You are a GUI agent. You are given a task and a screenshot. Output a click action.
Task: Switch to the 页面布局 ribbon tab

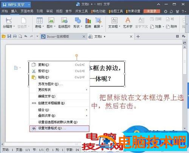click(27, 11)
